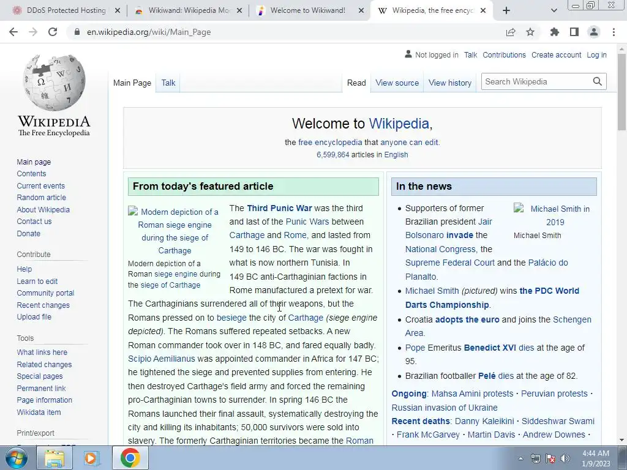Open a new tab with the plus button
Screen dimensions: 627x470
click(506, 10)
